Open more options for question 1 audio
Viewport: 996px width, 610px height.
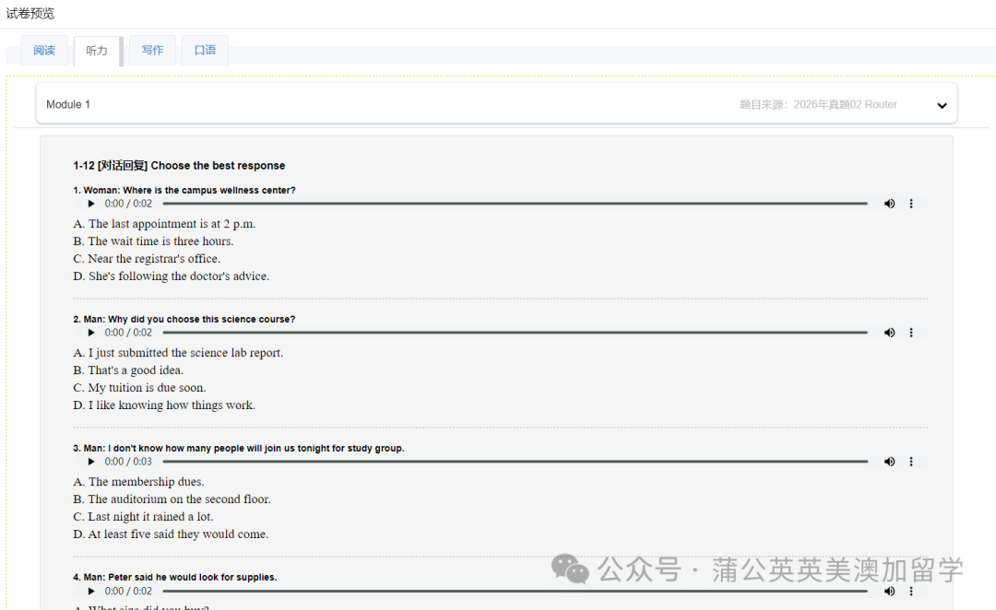click(911, 204)
